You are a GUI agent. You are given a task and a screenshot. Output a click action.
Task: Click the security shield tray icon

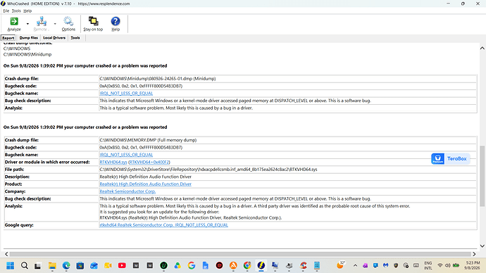click(x=396, y=265)
